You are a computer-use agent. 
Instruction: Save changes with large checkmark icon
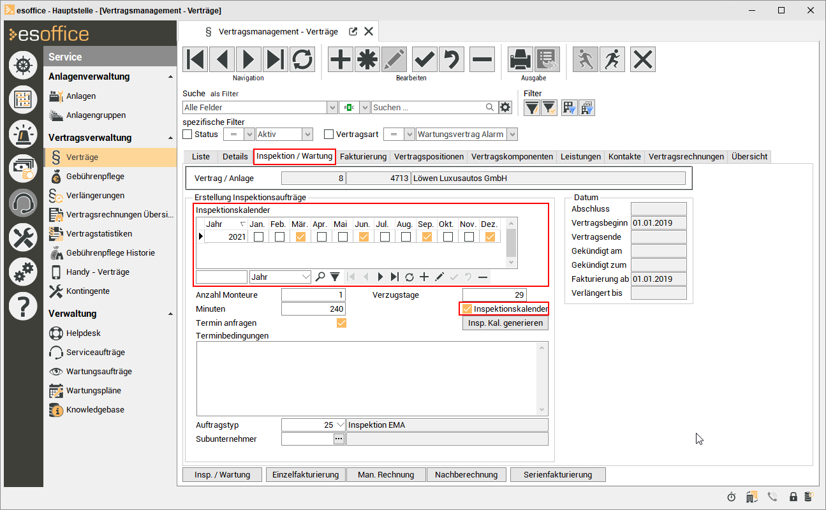click(x=425, y=59)
